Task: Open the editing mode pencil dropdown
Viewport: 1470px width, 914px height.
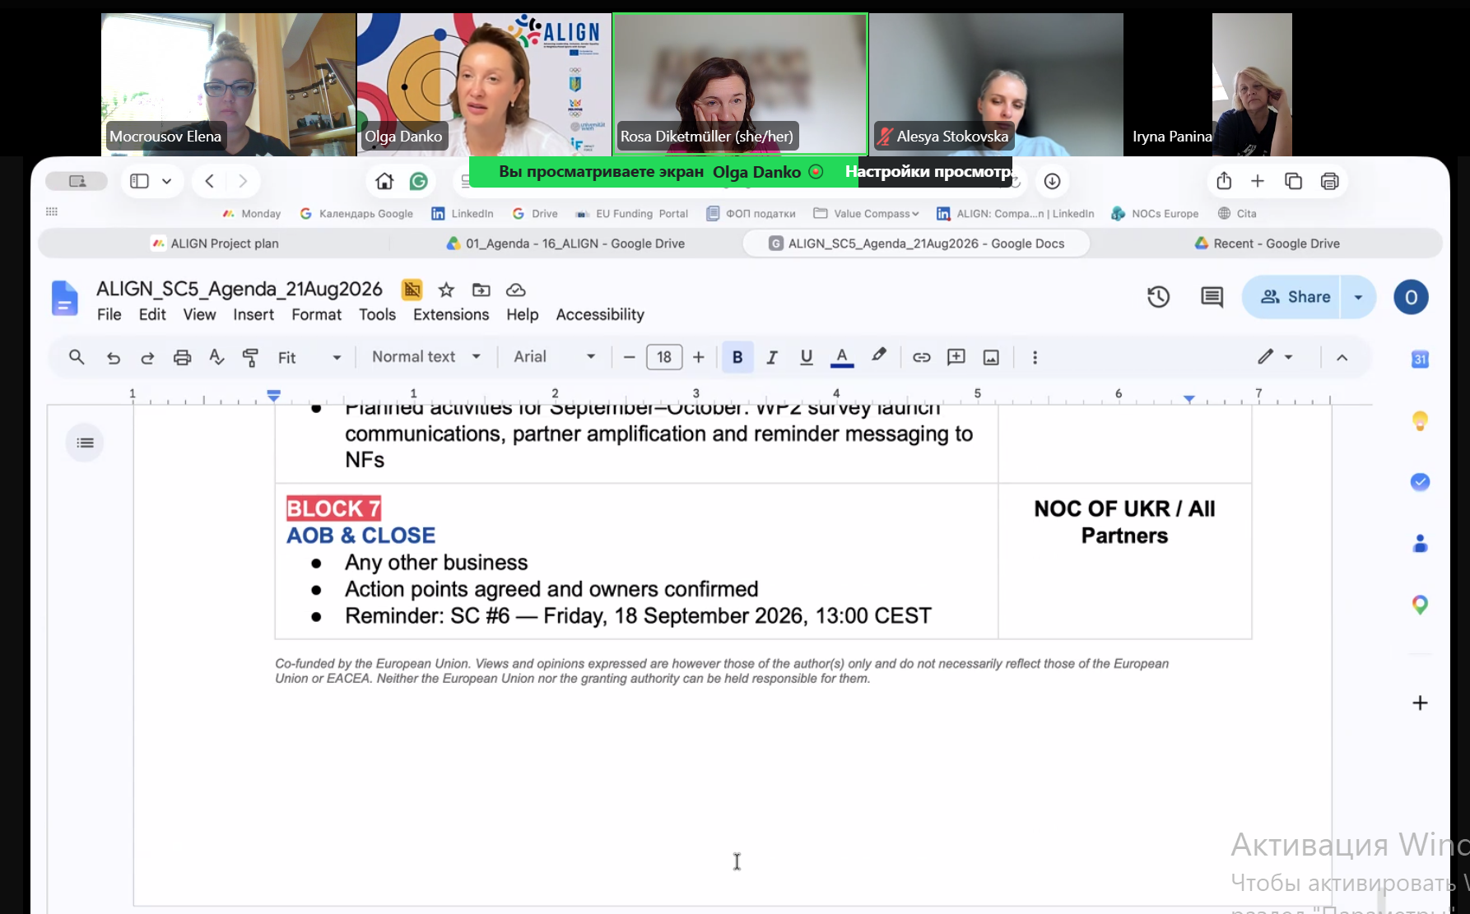Action: tap(1275, 357)
